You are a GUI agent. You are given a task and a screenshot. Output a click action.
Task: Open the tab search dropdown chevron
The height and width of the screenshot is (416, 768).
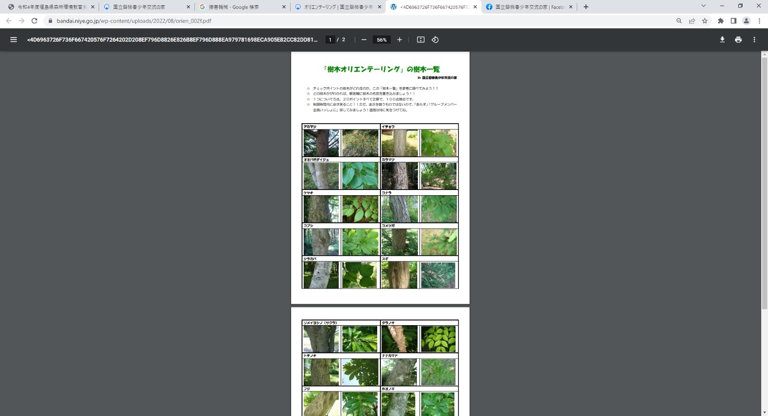(706, 6)
